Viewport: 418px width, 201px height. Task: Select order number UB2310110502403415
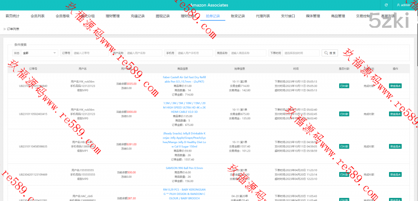[33, 114]
